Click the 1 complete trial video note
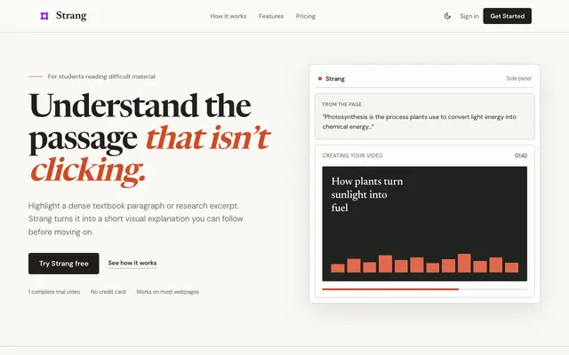The height and width of the screenshot is (355, 569). point(54,292)
